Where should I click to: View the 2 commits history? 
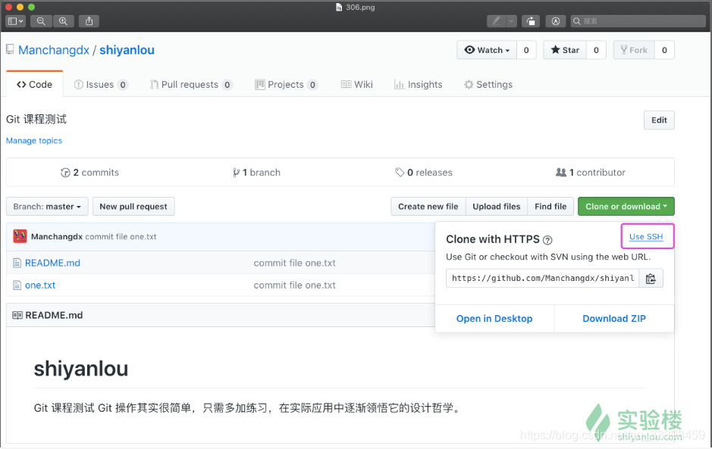tap(90, 173)
